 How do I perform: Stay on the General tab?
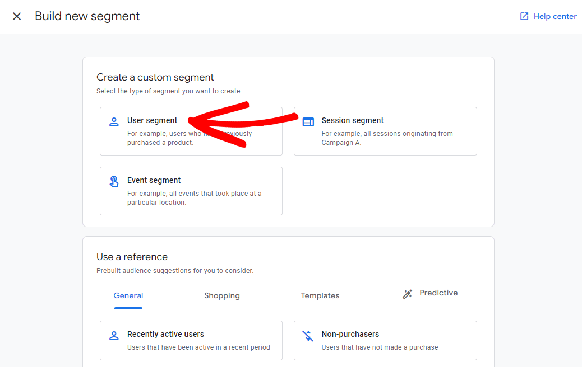(x=128, y=295)
